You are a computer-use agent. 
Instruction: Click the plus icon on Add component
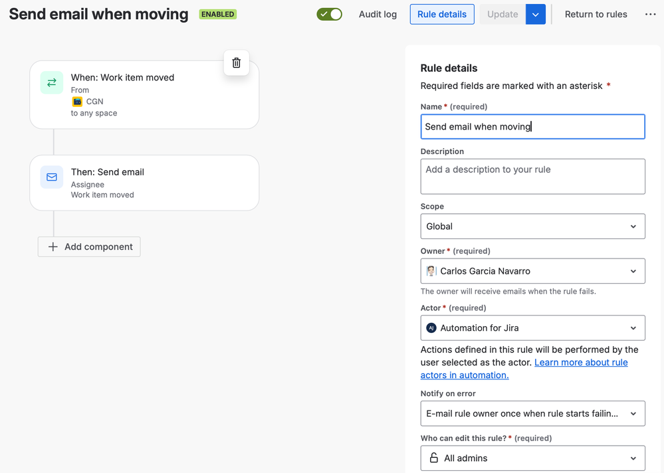[x=53, y=246]
